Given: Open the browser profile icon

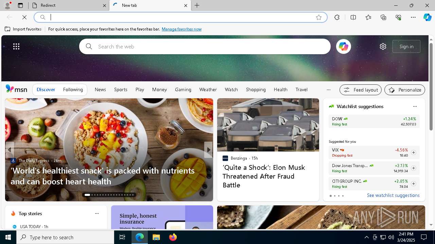Looking at the screenshot, I should tap(7, 5).
